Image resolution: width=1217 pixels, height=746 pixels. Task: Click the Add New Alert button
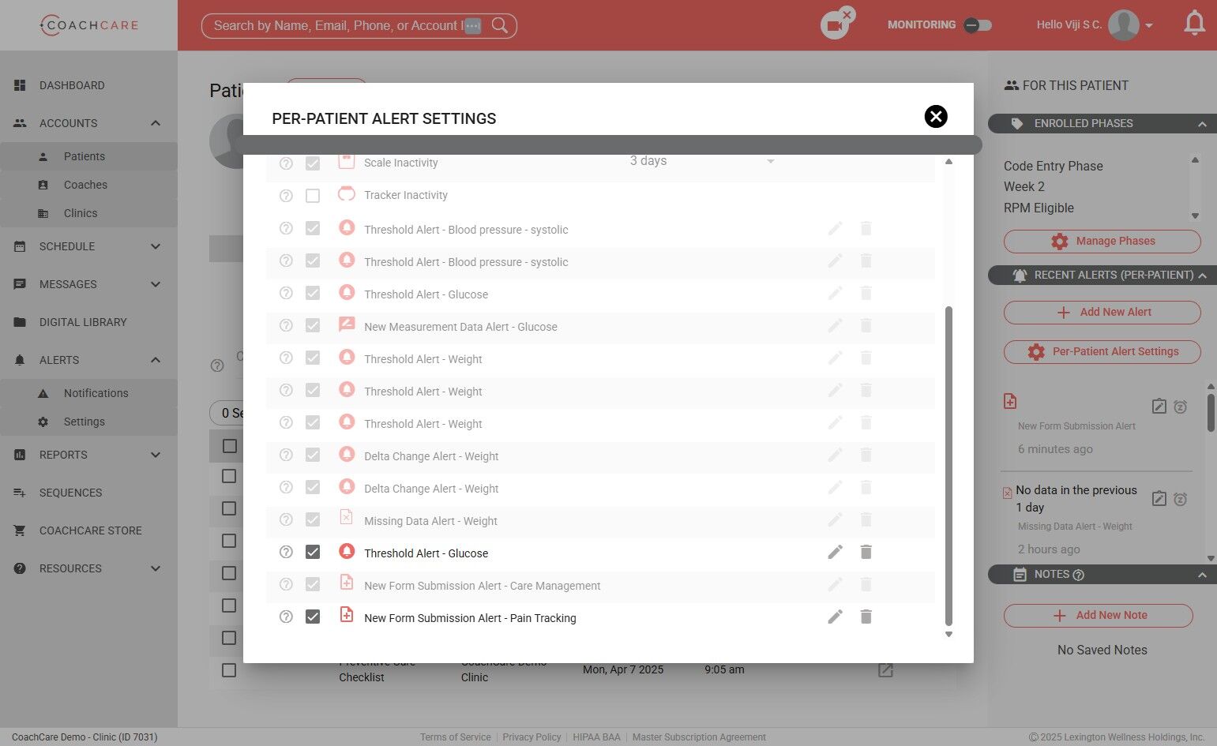(x=1102, y=313)
